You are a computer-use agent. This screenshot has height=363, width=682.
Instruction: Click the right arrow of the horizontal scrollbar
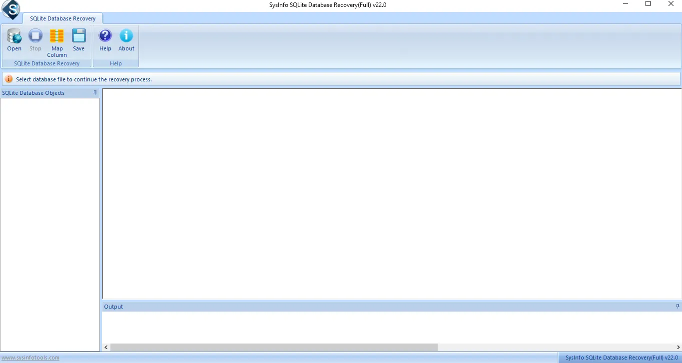[678, 347]
